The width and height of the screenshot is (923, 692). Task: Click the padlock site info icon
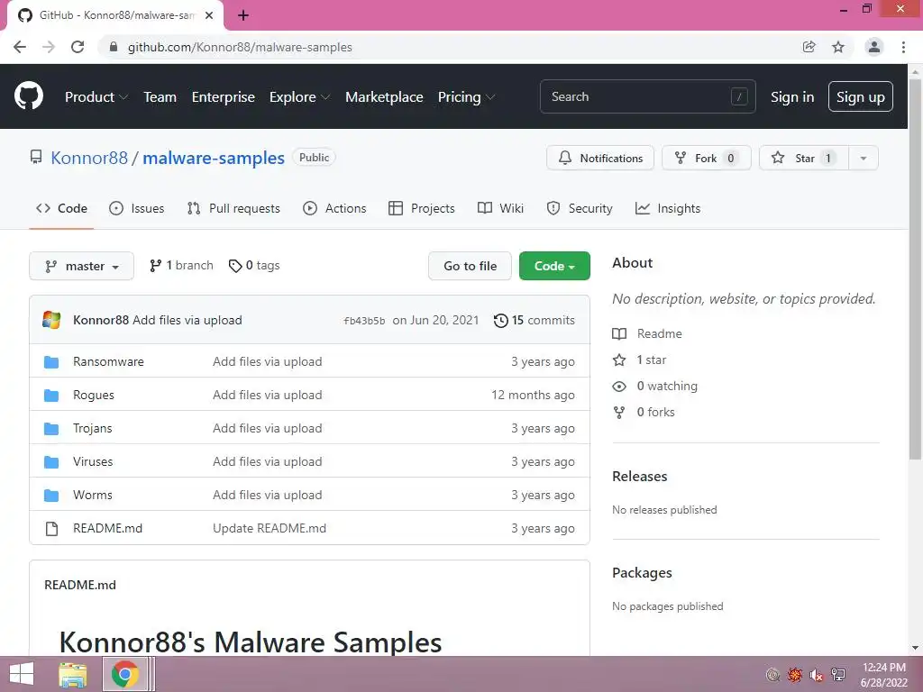[114, 47]
